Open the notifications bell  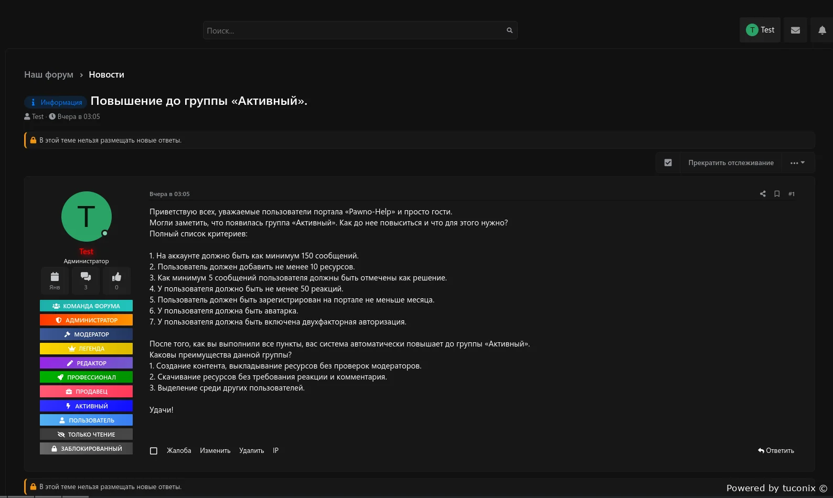coord(822,30)
